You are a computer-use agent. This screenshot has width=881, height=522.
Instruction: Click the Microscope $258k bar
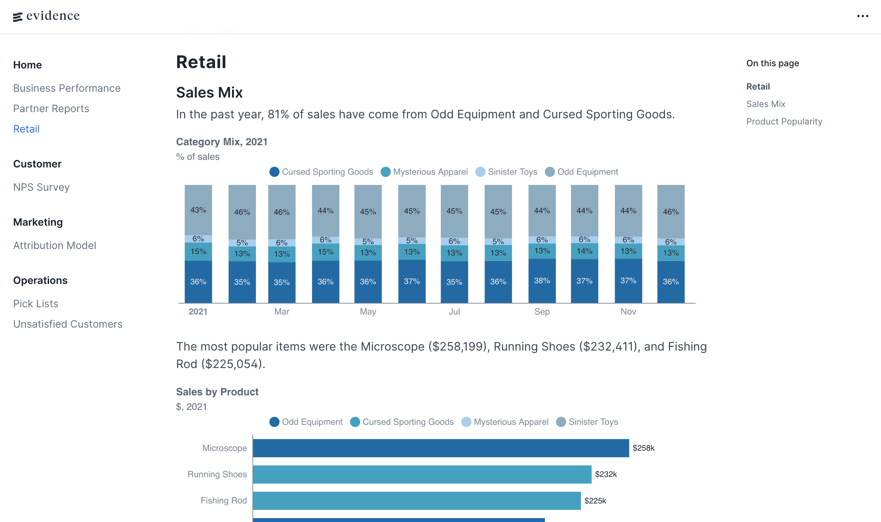point(440,448)
